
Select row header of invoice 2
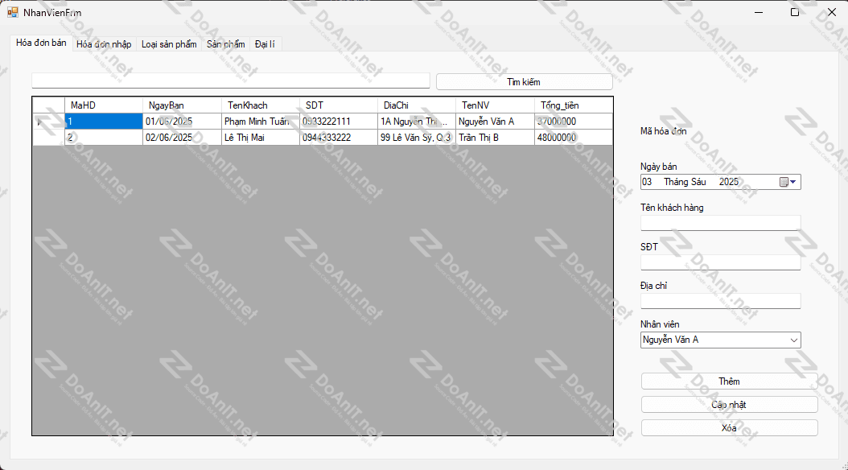(x=48, y=138)
